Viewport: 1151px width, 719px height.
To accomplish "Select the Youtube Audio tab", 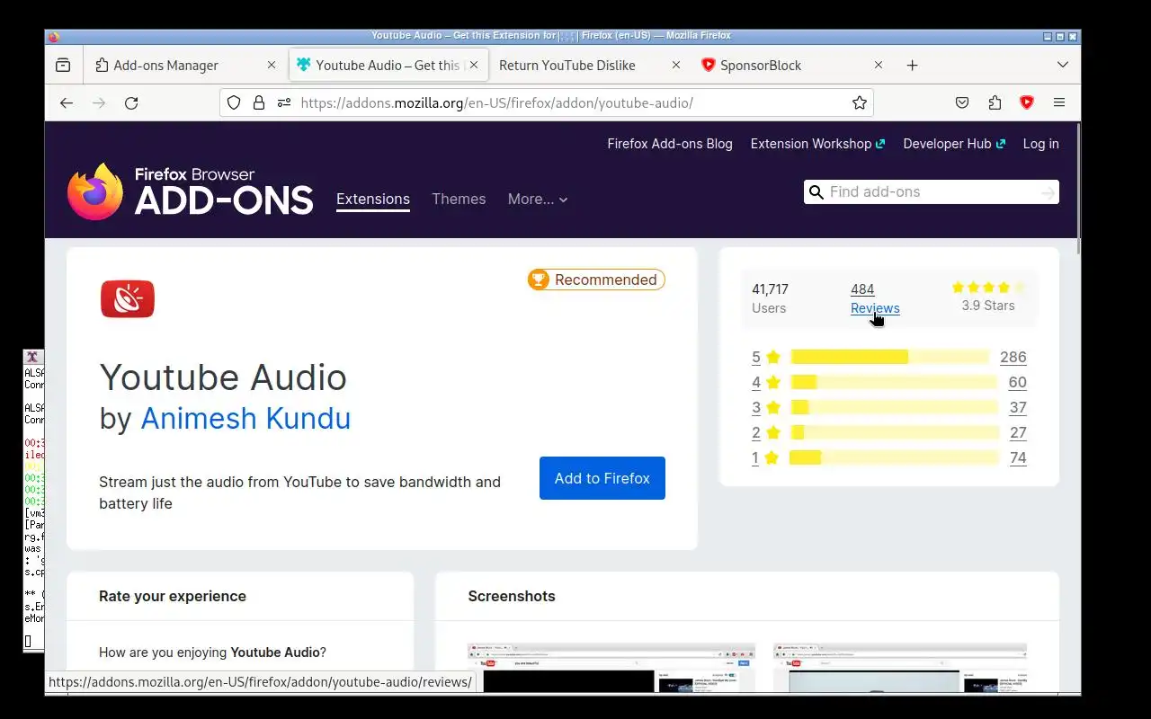I will tap(388, 65).
